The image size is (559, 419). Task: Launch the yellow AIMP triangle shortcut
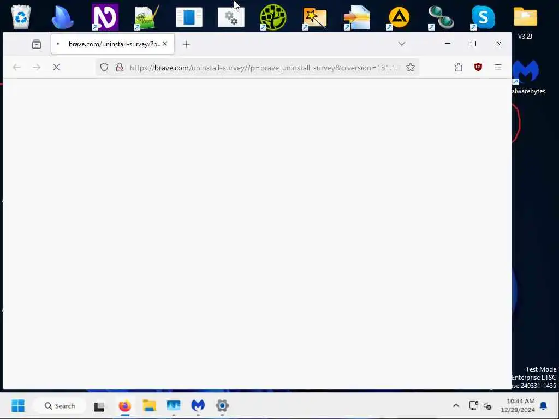point(399,17)
